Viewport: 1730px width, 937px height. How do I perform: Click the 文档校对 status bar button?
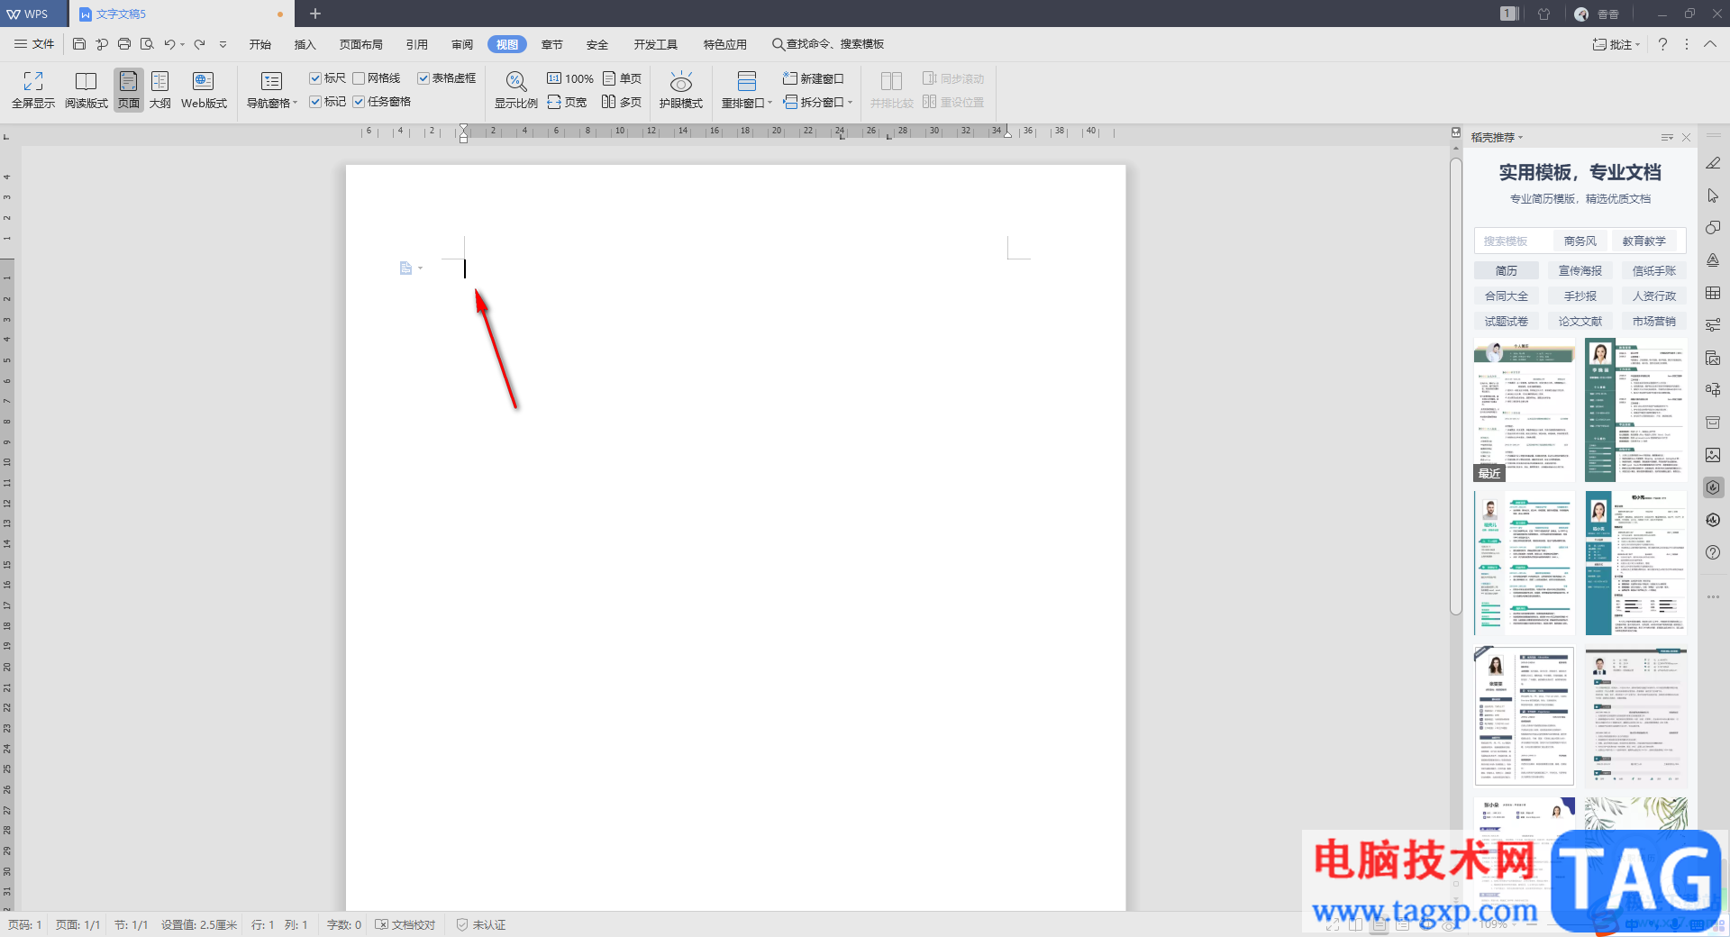coord(405,924)
